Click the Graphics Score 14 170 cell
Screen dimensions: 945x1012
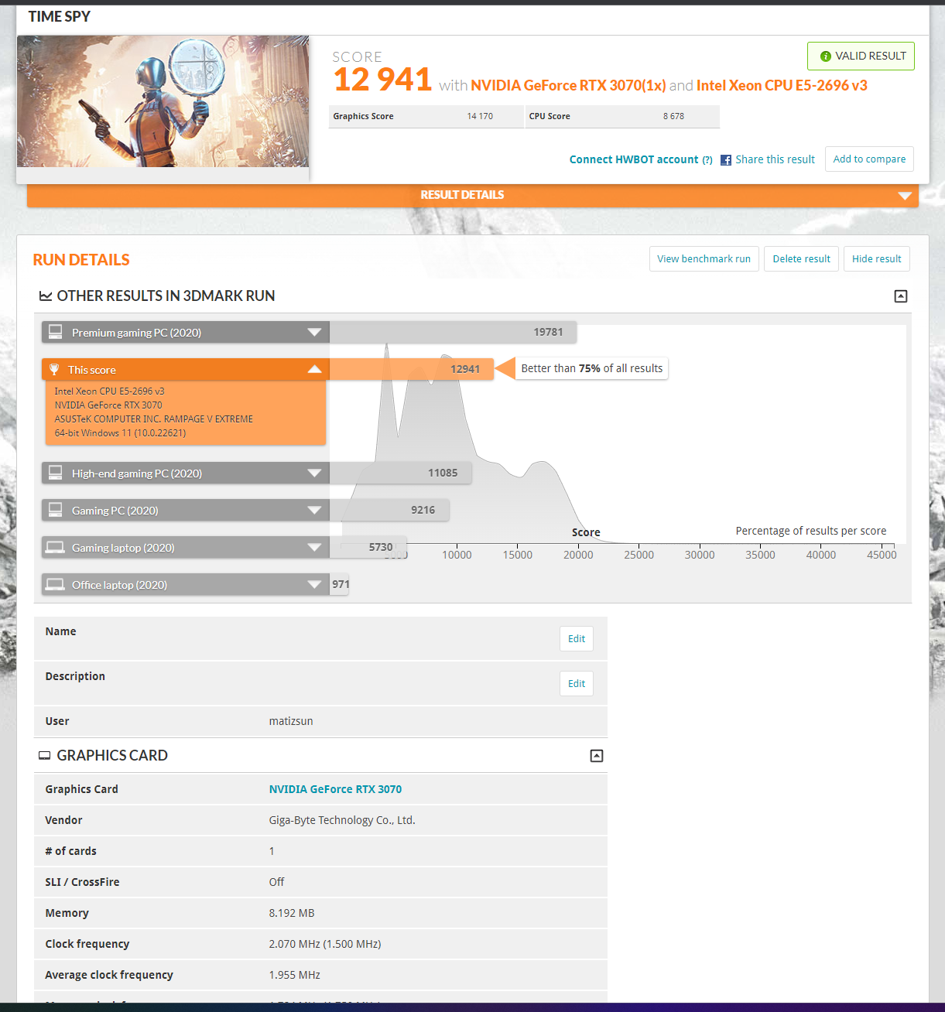click(x=426, y=117)
